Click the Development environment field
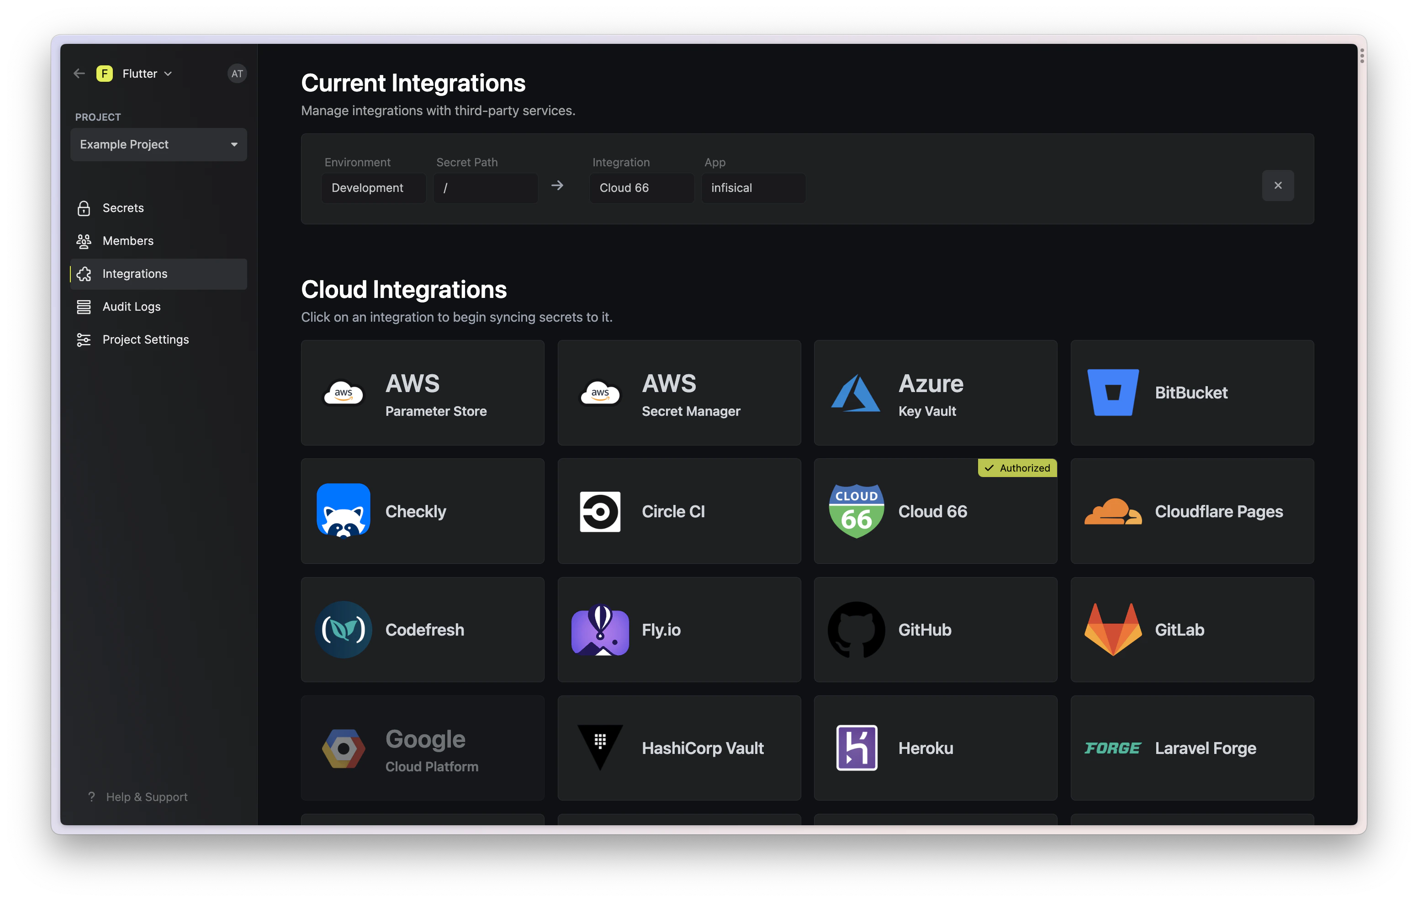 pyautogui.click(x=373, y=188)
